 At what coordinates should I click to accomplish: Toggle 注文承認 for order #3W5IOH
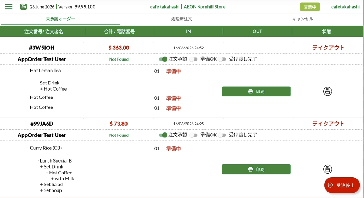163,59
